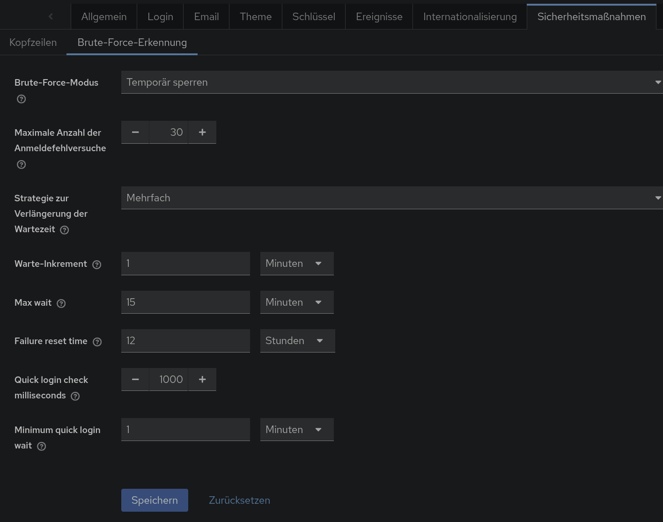
Task: Increase quick login check milliseconds value
Action: (202, 380)
